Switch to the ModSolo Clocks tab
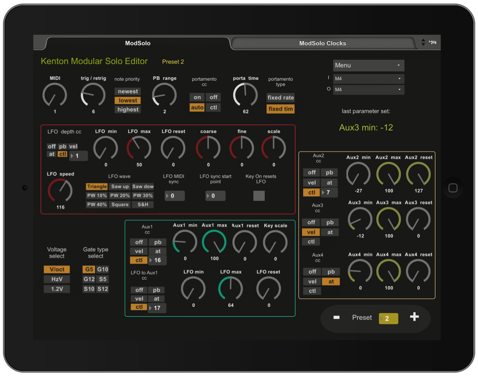The width and height of the screenshot is (478, 376). coord(322,43)
